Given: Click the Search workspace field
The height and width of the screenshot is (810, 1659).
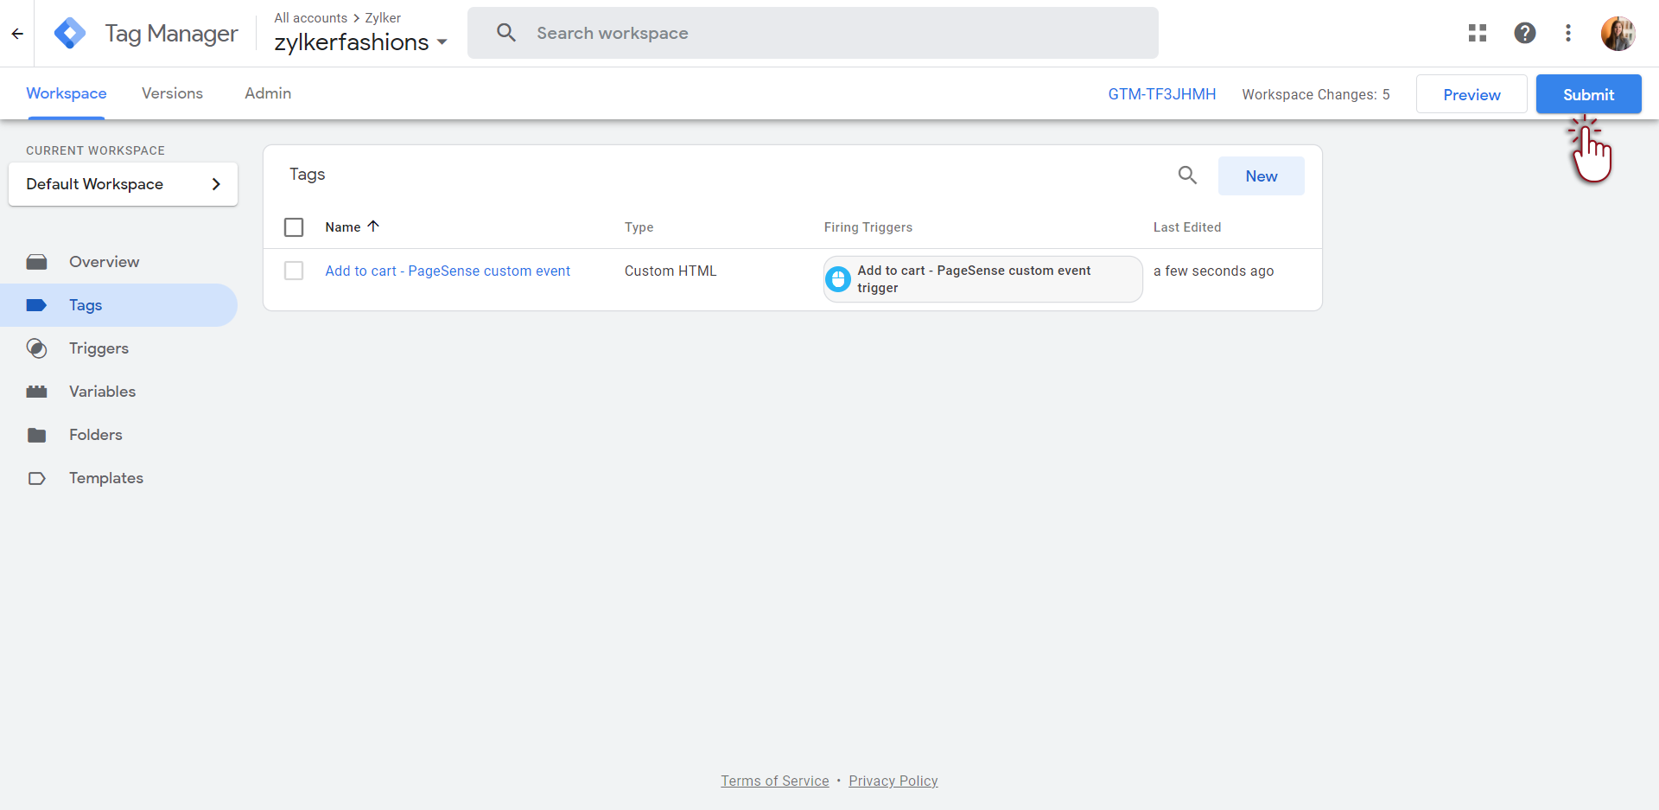Looking at the screenshot, I should click(x=812, y=33).
